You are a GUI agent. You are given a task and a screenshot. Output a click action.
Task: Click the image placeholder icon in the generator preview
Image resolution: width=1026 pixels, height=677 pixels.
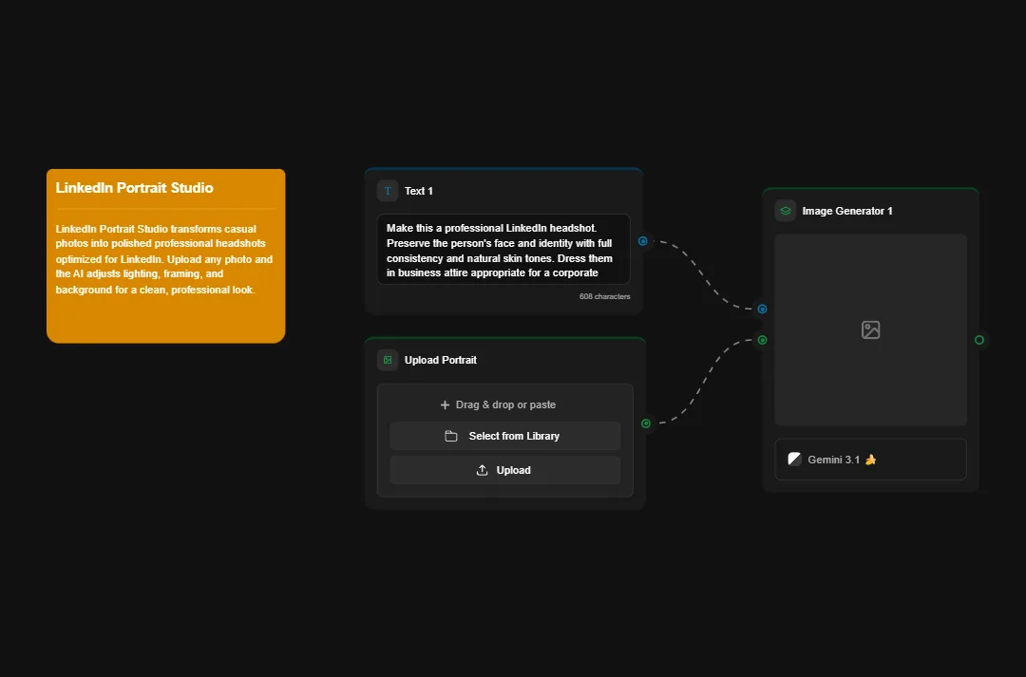(x=870, y=329)
